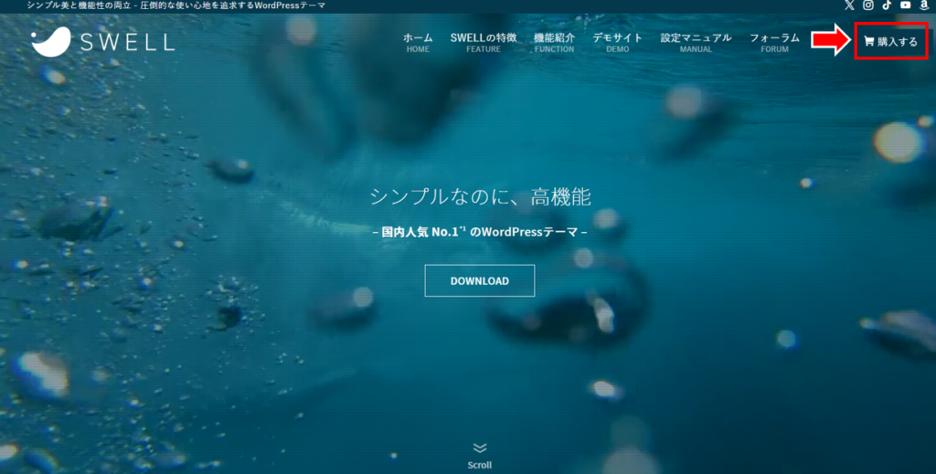Image resolution: width=936 pixels, height=474 pixels.
Task: Navigate to 設定マニュアル (MANUAL) page
Action: point(696,42)
